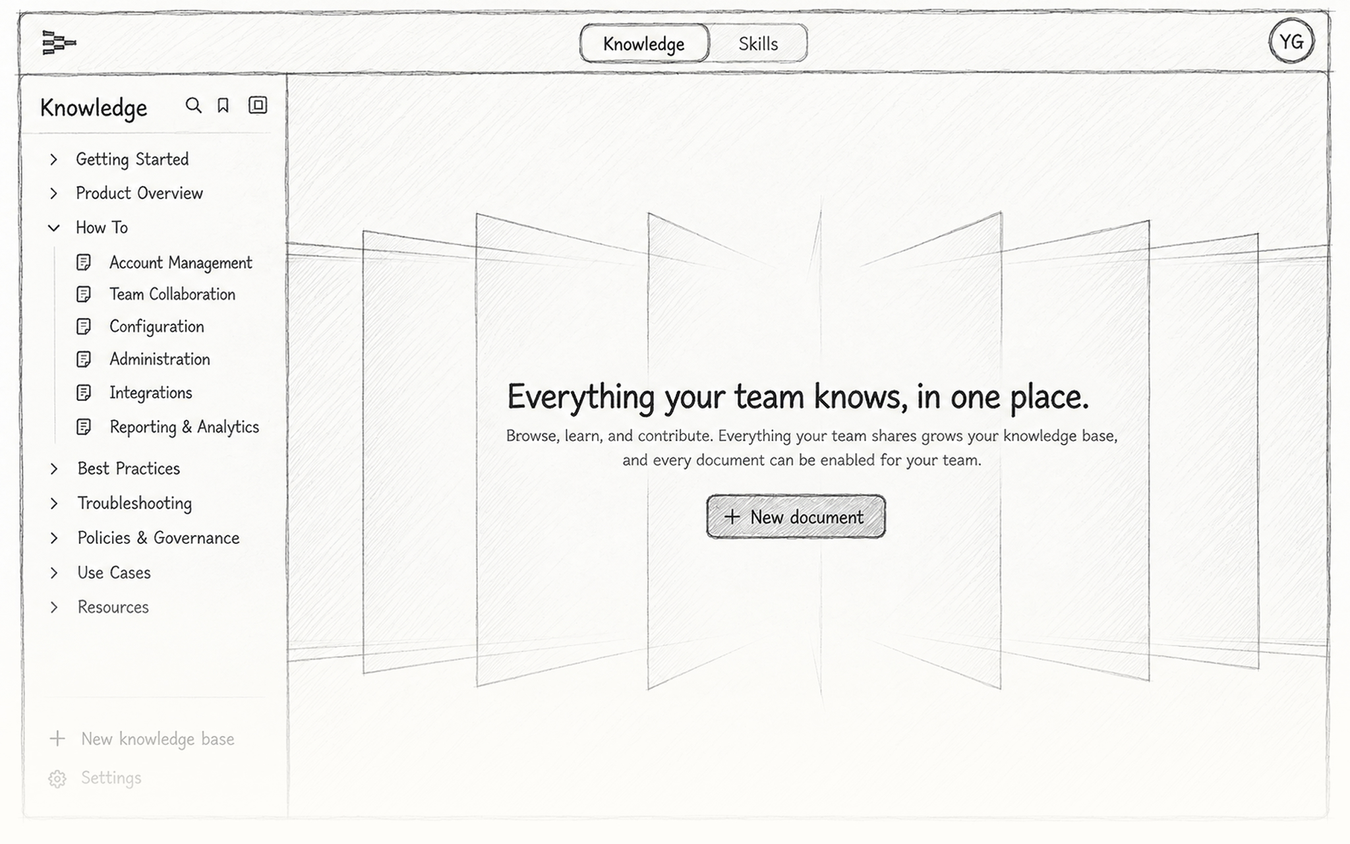Screen dimensions: 1350x844
Task: Click the Use Cases section label
Action: click(114, 573)
